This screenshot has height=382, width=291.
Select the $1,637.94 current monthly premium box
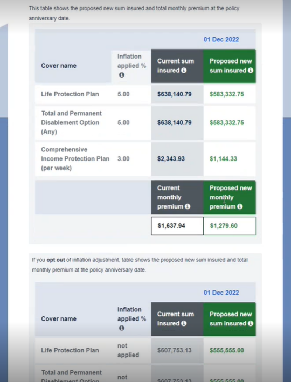(177, 226)
